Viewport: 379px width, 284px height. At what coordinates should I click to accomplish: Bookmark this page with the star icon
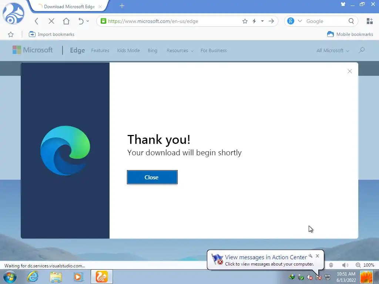pos(245,21)
